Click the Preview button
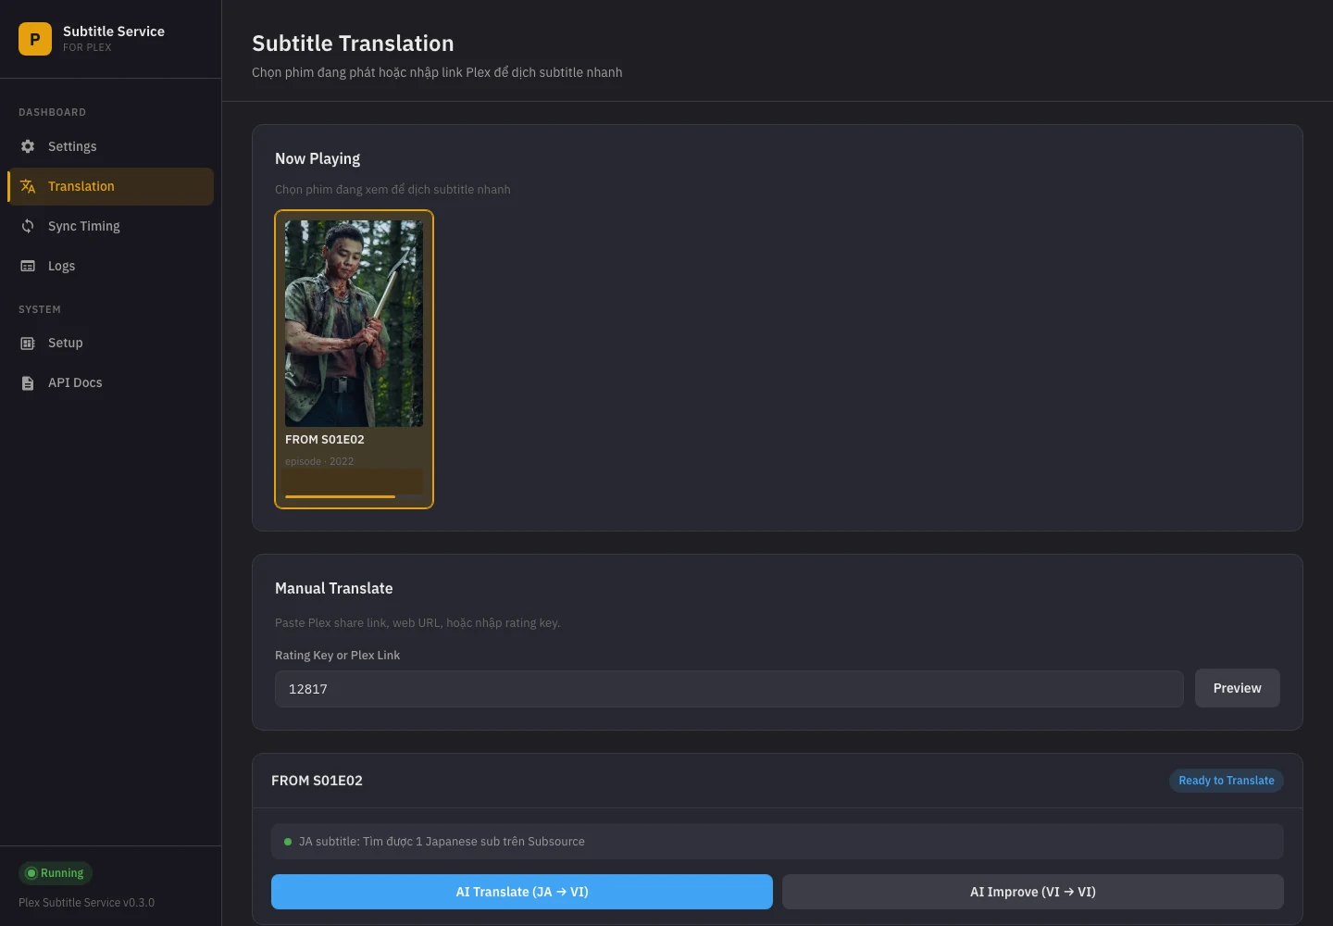The height and width of the screenshot is (926, 1333). 1237,688
